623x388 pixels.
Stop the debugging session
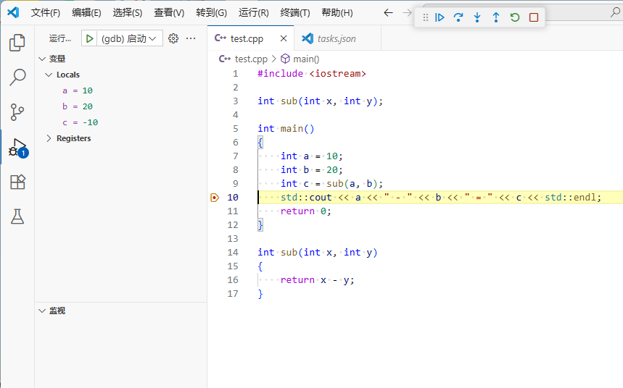pos(534,17)
